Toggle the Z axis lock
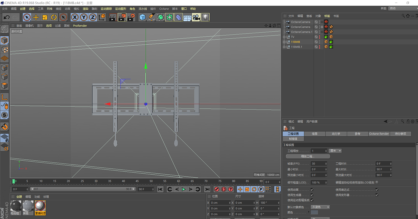Viewport: 418px width, 219px height. point(93,17)
